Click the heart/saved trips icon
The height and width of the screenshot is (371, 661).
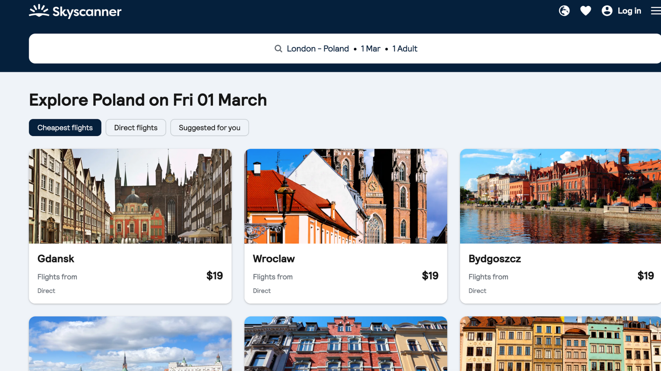coord(586,10)
